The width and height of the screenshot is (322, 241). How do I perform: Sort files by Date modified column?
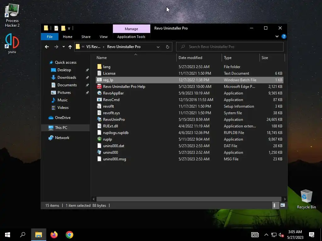tap(199, 58)
